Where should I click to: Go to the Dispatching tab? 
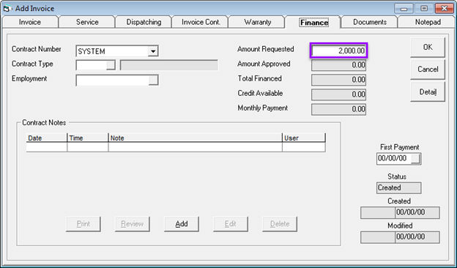(x=144, y=22)
